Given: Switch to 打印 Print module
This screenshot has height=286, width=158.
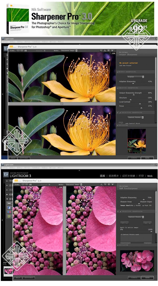Looking at the screenshot, I should point(141,176).
